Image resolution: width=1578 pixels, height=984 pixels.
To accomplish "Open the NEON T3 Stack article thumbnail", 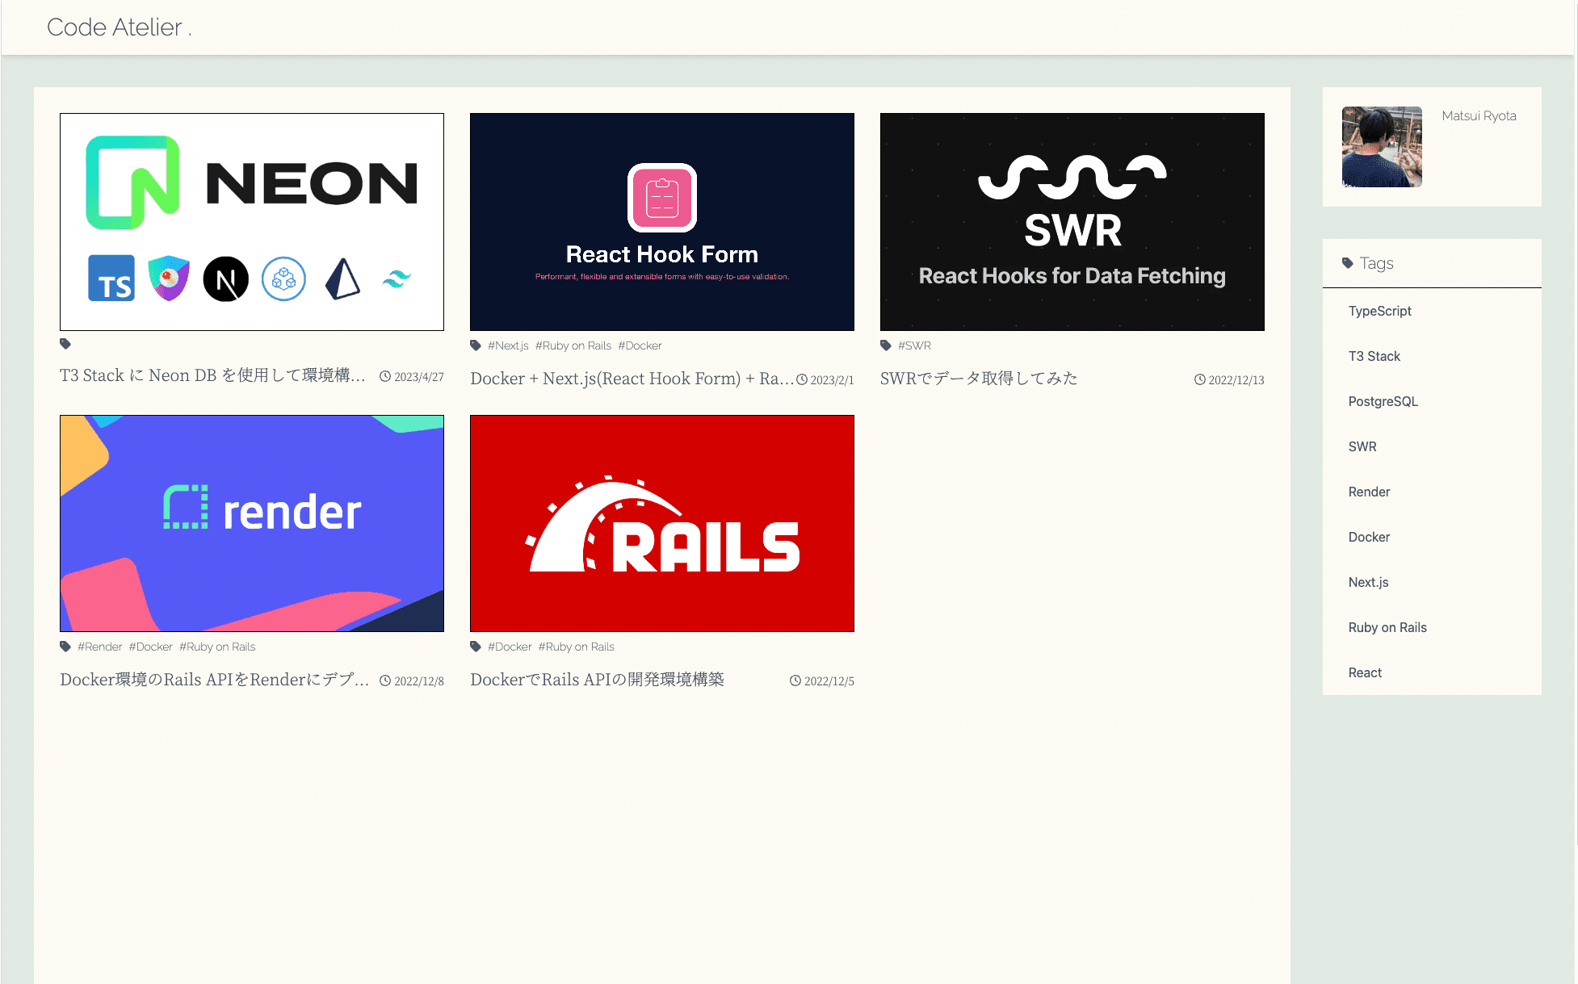I will click(x=252, y=222).
